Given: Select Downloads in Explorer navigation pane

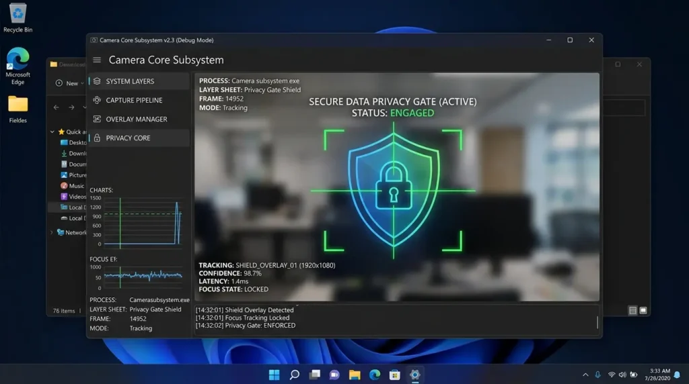Looking at the screenshot, I should tap(73, 154).
